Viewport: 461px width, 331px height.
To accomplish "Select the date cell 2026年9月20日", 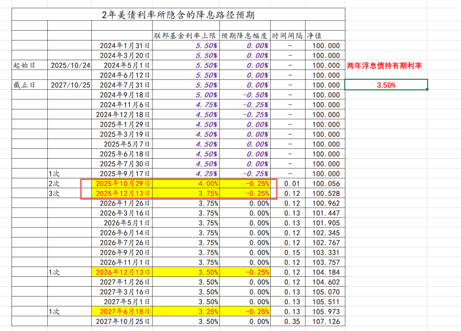I will pyautogui.click(x=122, y=252).
